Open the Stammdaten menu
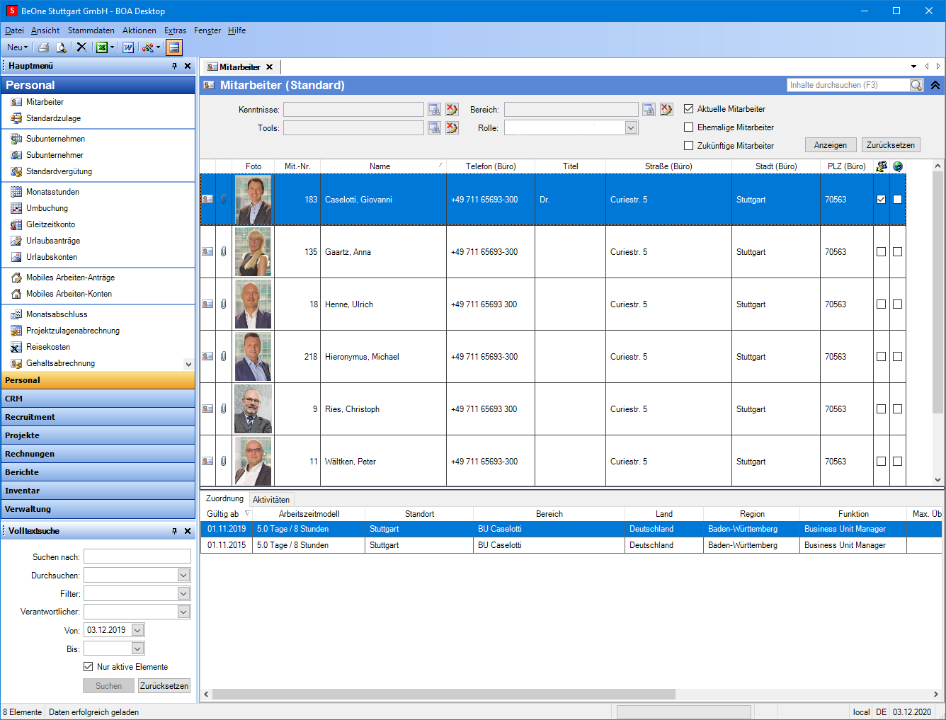 [x=91, y=30]
